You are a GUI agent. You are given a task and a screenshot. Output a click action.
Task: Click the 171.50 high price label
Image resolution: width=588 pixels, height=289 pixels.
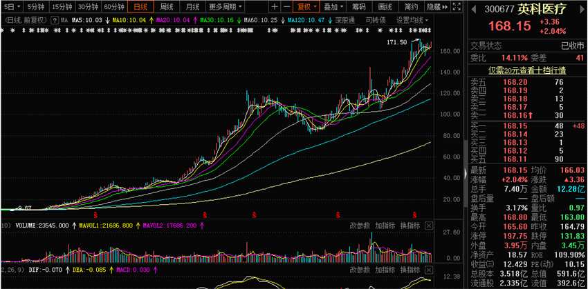click(x=397, y=43)
